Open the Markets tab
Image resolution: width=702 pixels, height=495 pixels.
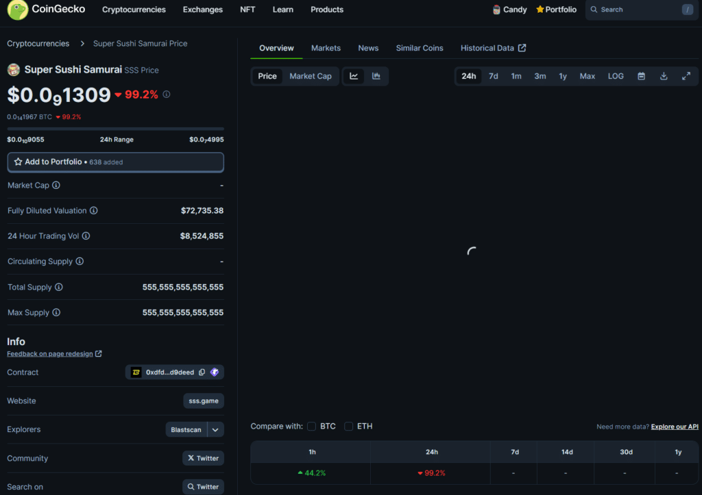tap(326, 48)
